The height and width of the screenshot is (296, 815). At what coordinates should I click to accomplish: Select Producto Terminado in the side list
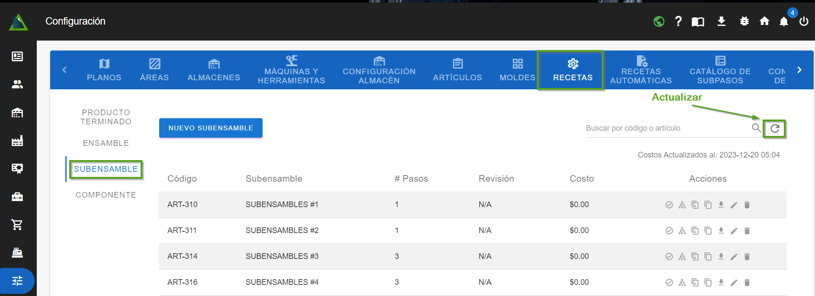pos(106,117)
